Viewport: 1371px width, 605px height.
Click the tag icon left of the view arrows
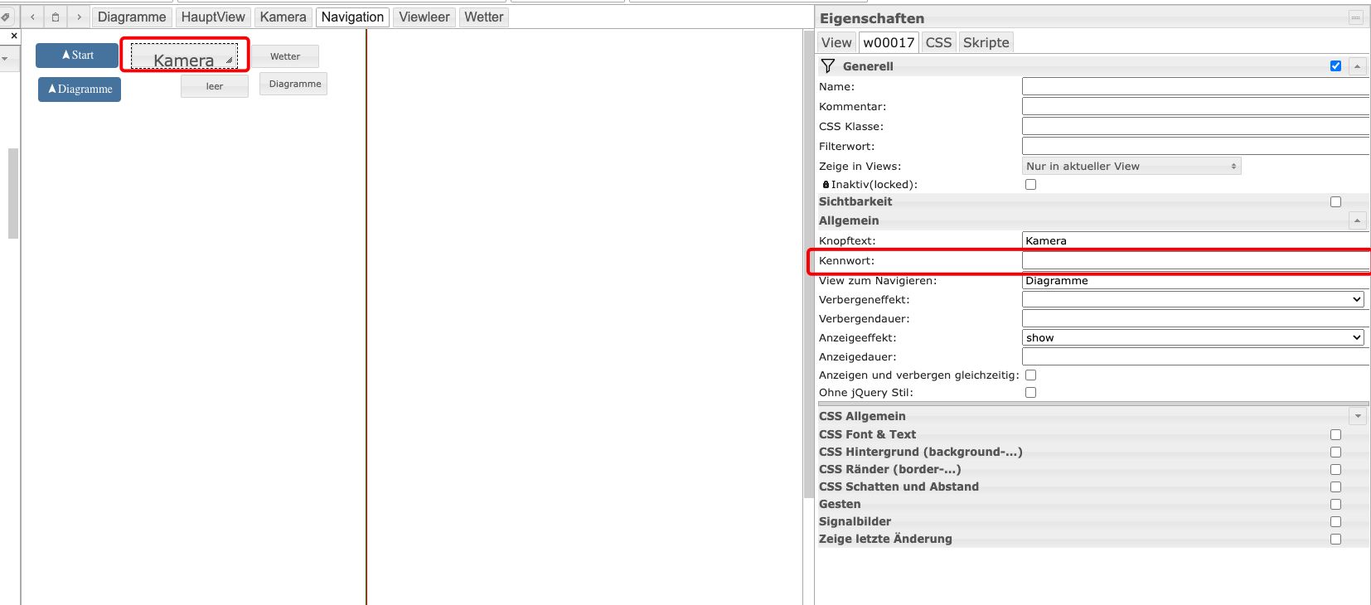click(x=6, y=17)
